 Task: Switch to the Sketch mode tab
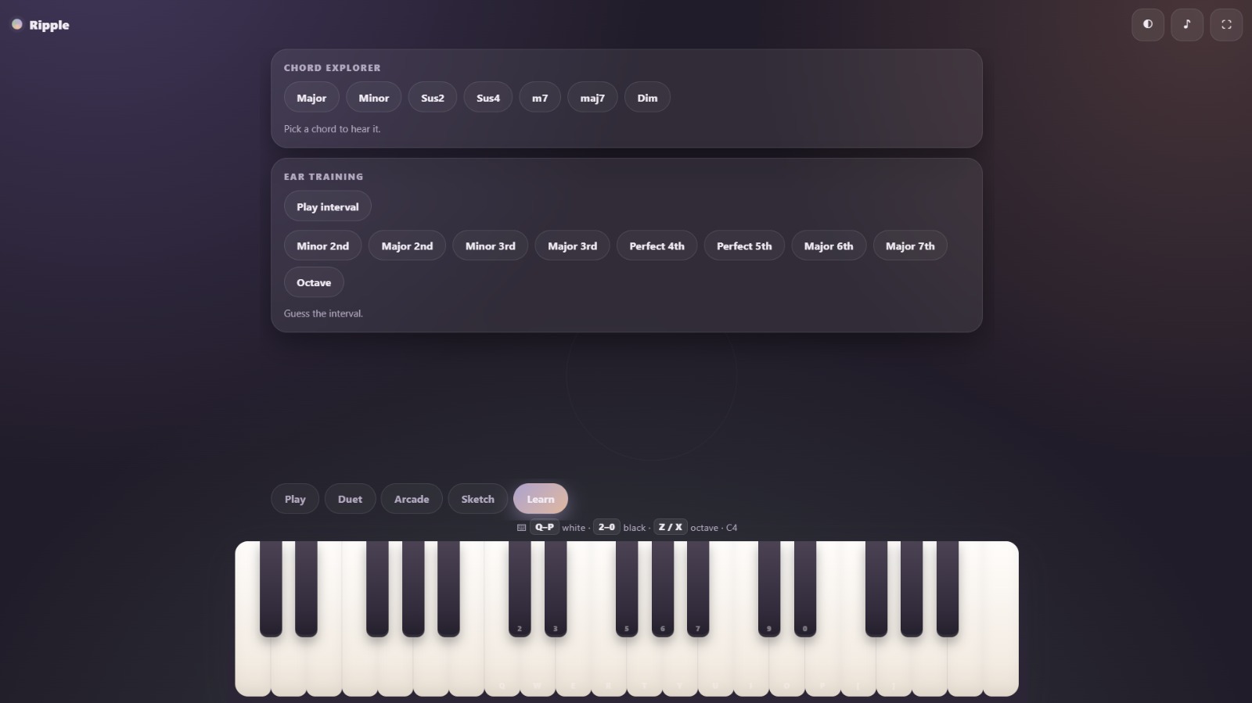(477, 499)
